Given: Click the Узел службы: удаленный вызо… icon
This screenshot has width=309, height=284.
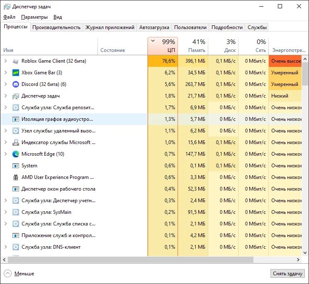Looking at the screenshot, I should tap(16, 131).
